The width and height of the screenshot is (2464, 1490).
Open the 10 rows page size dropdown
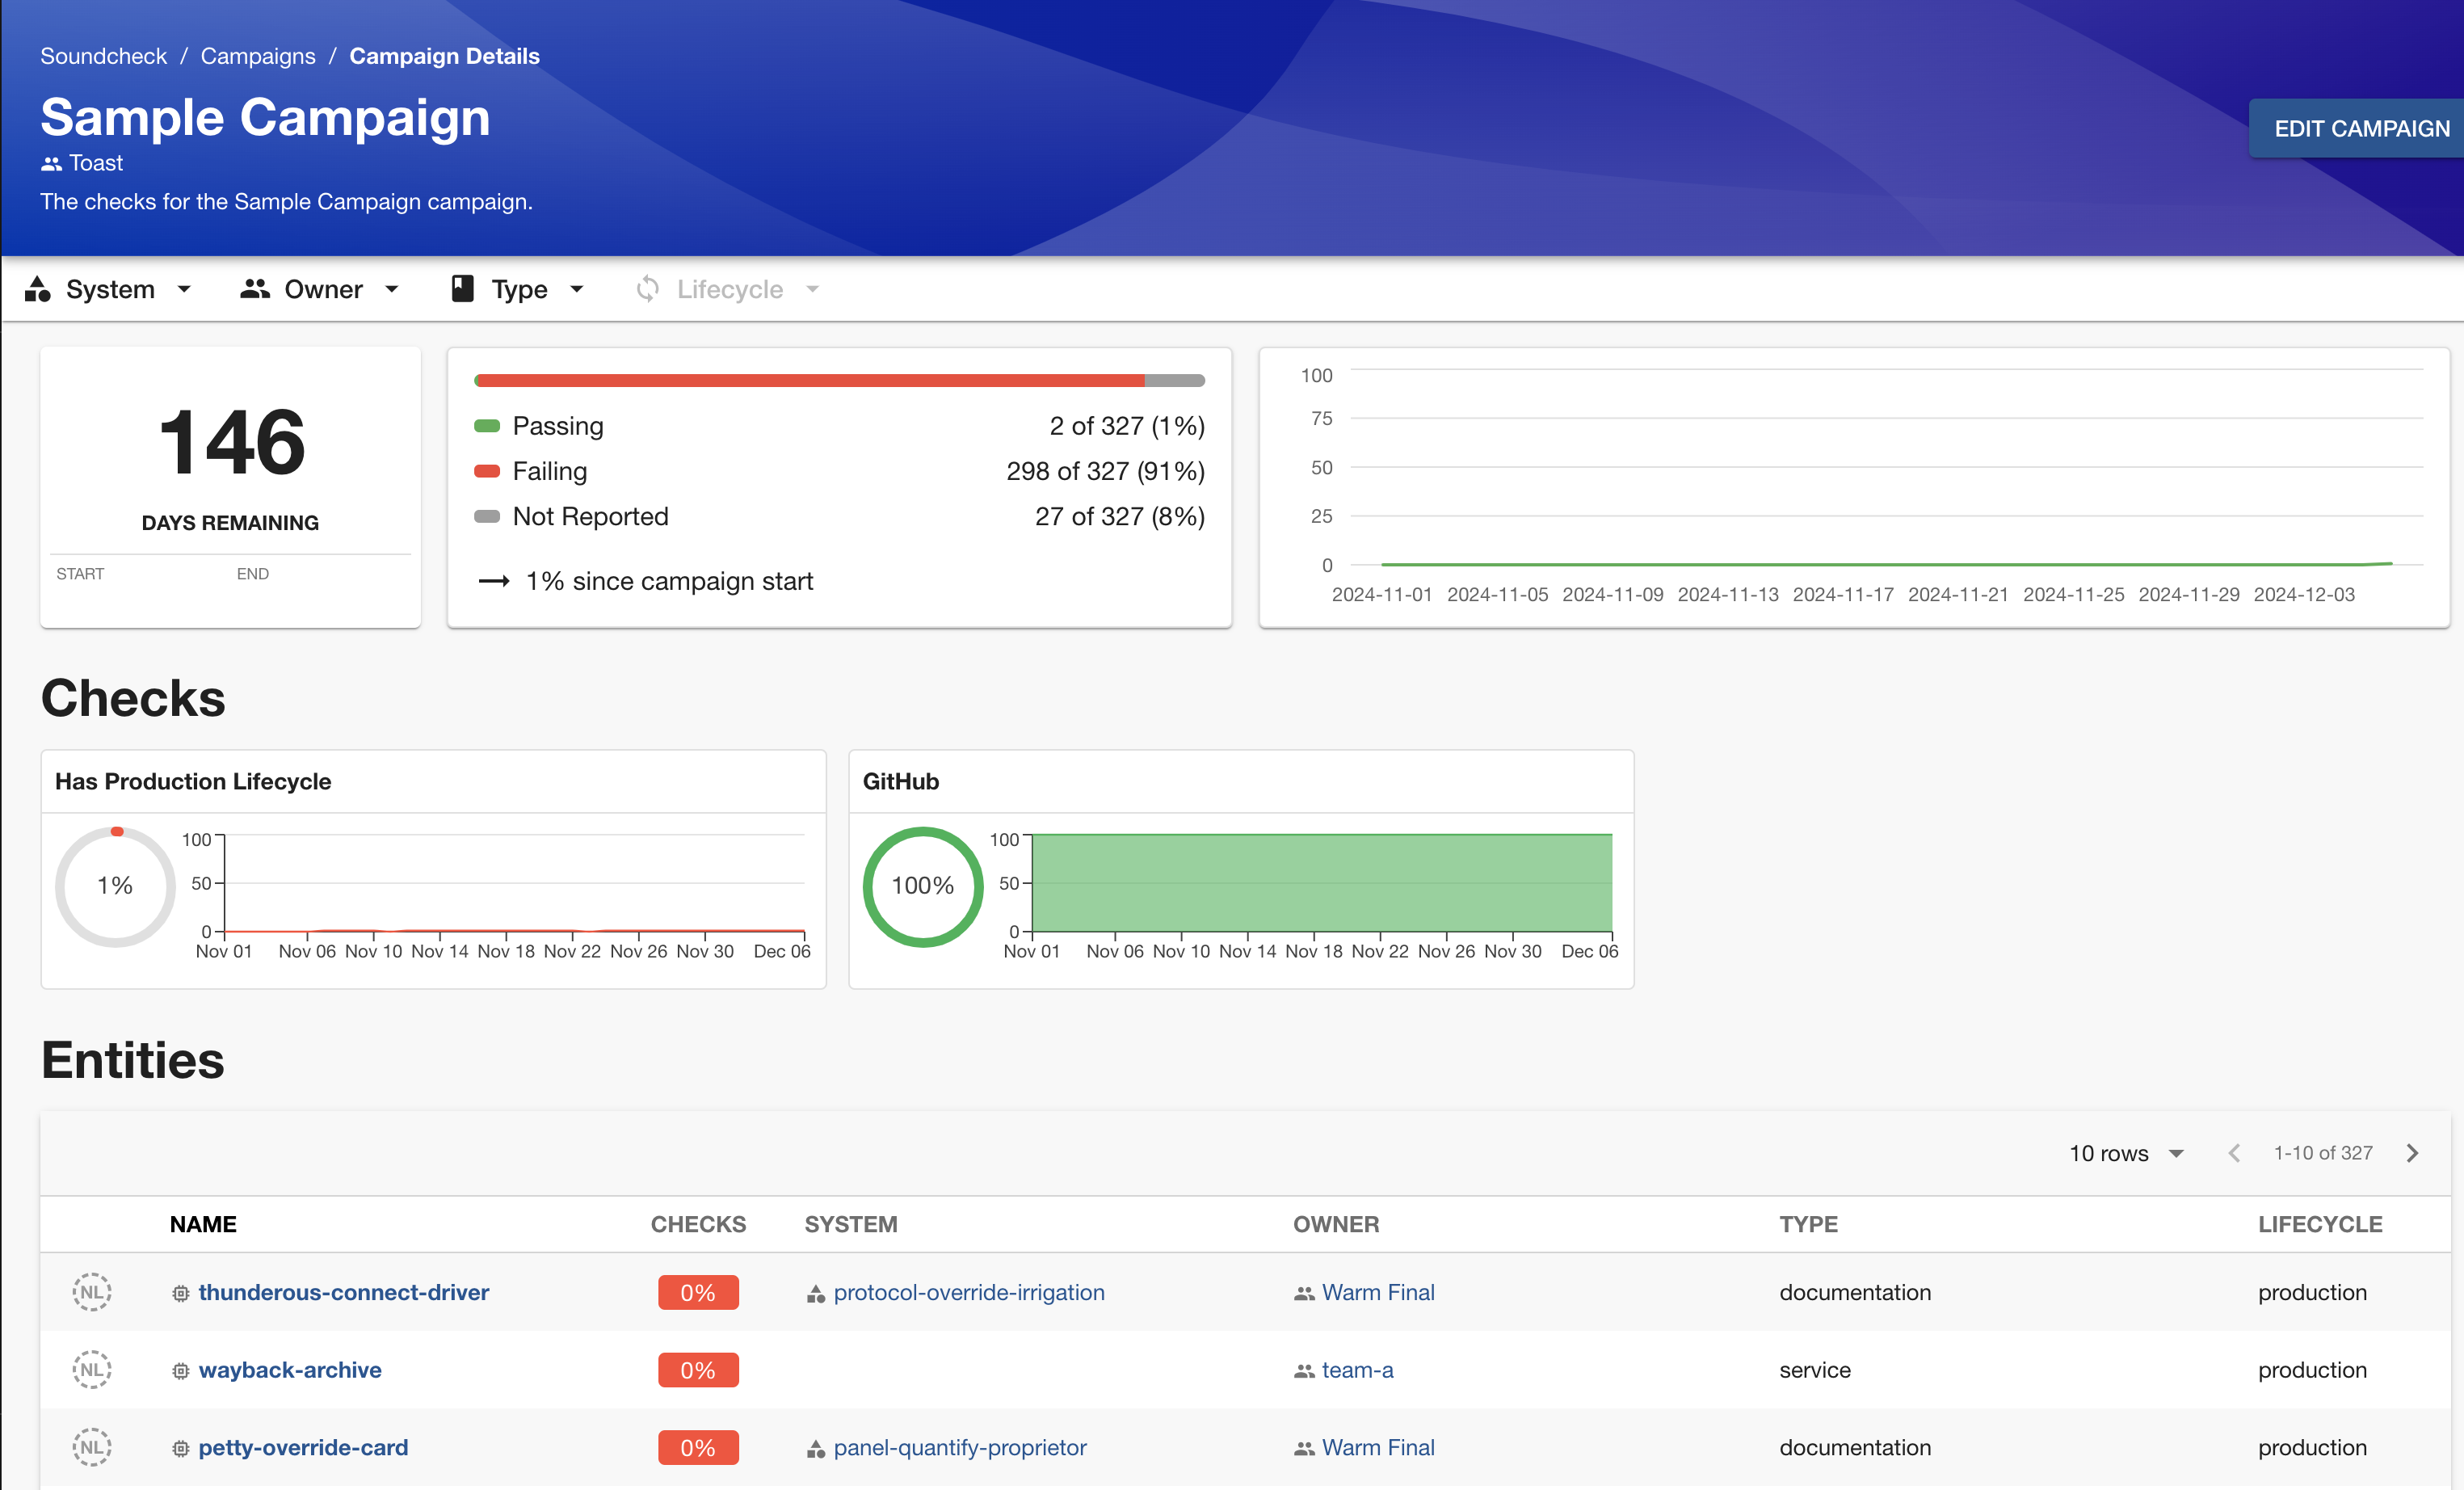pyautogui.click(x=2126, y=1153)
